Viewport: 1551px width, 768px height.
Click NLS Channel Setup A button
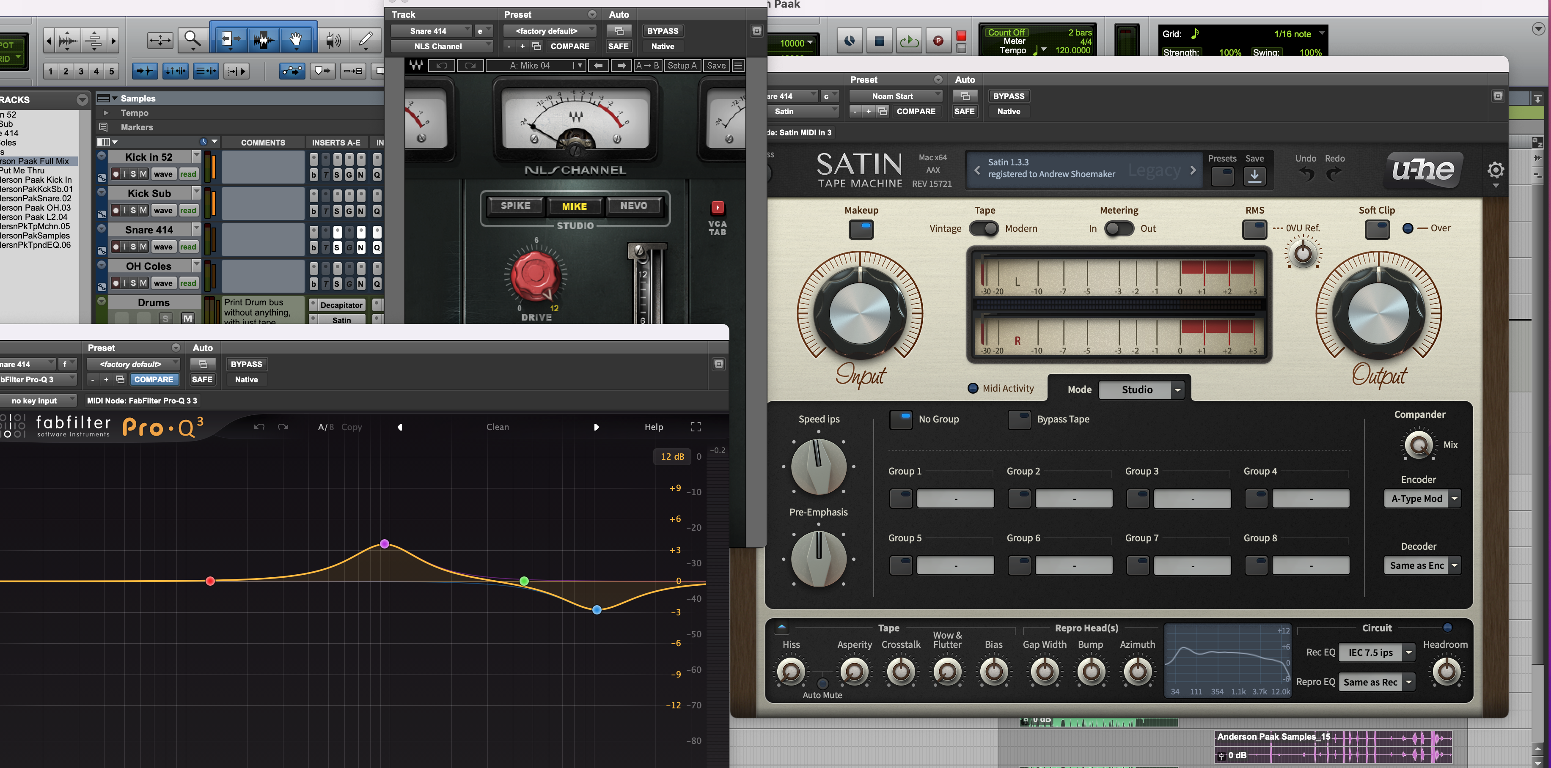pos(682,65)
